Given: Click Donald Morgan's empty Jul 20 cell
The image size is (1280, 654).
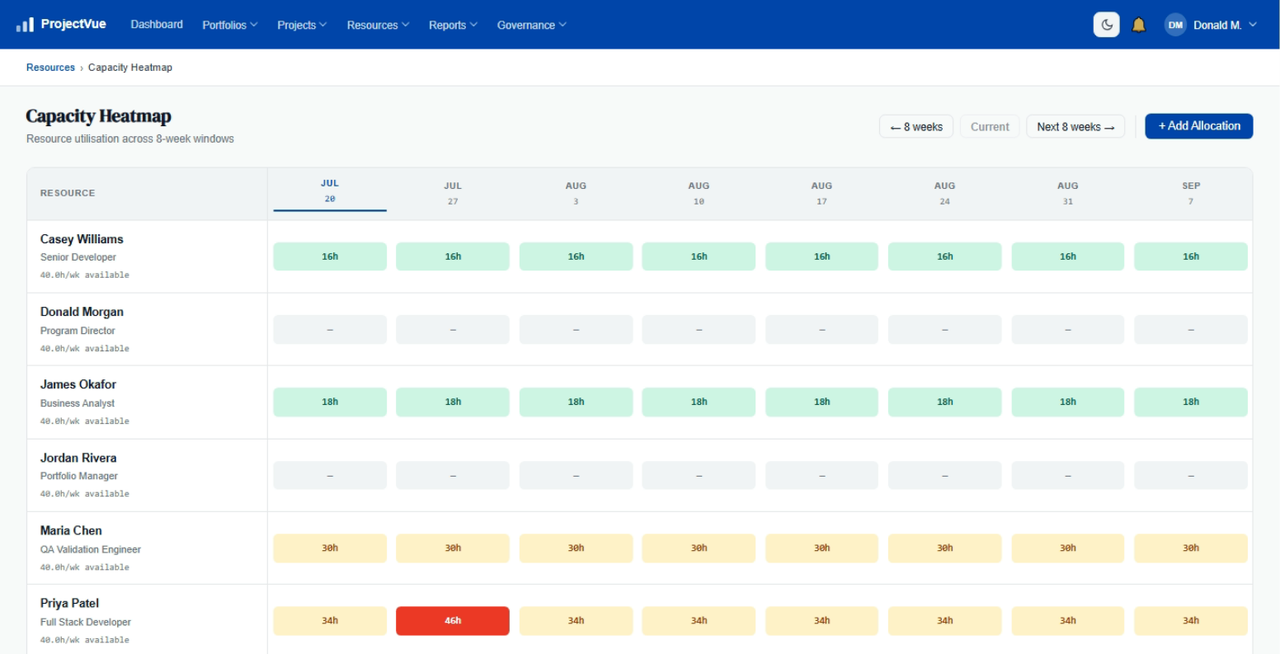Looking at the screenshot, I should pyautogui.click(x=330, y=330).
